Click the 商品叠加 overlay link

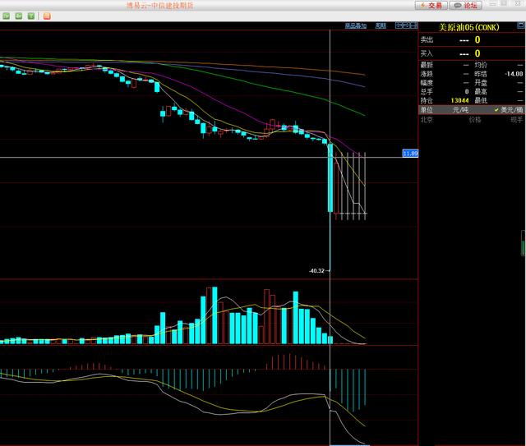coord(356,25)
